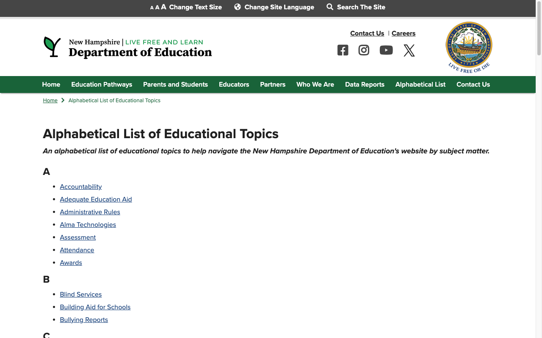Click the section heading letter B
Screen dimensions: 542x338
point(46,279)
